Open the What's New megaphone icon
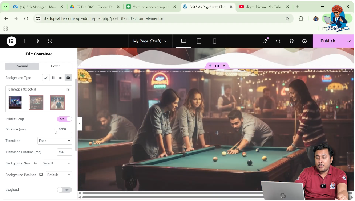 (x=265, y=41)
